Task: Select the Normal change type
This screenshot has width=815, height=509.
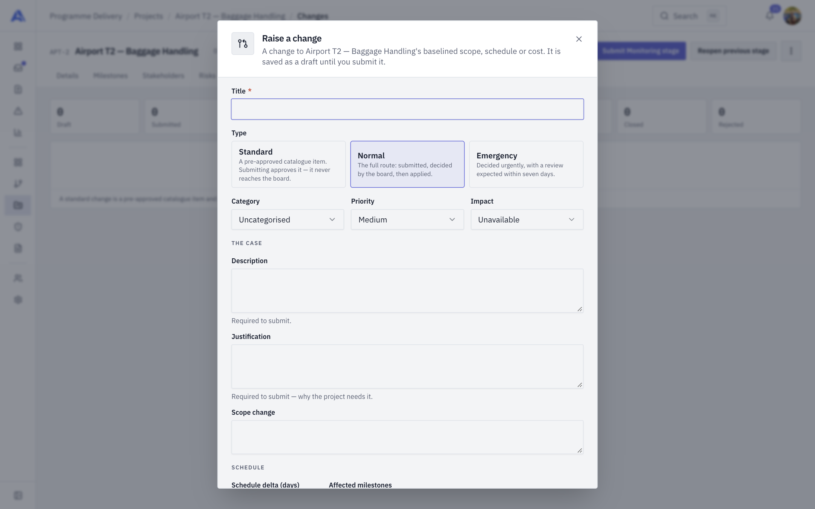Action: point(407,164)
